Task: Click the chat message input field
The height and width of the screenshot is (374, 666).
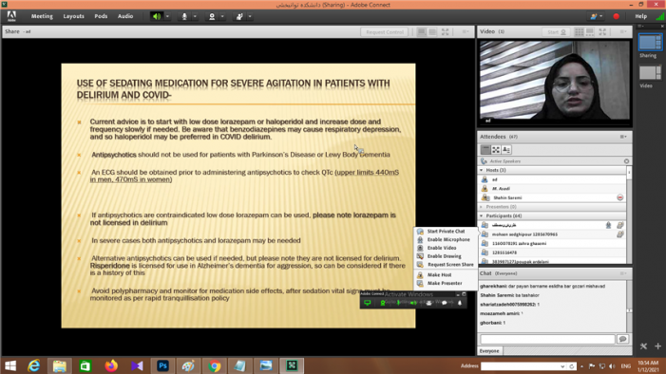Action: point(547,339)
